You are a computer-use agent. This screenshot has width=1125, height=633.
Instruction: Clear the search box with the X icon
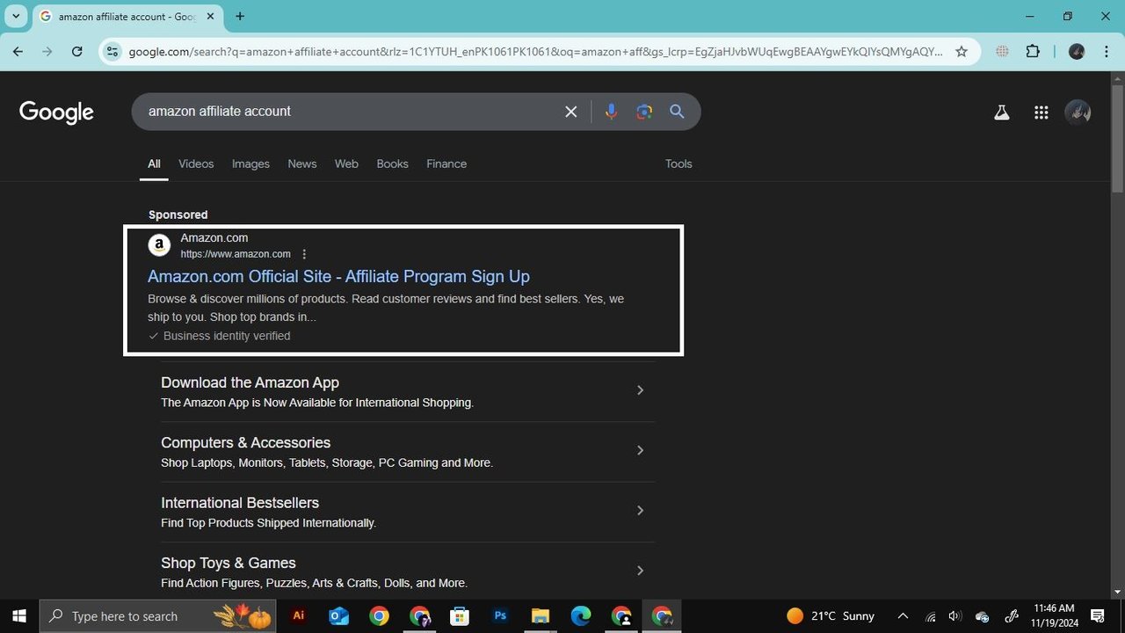pos(571,112)
